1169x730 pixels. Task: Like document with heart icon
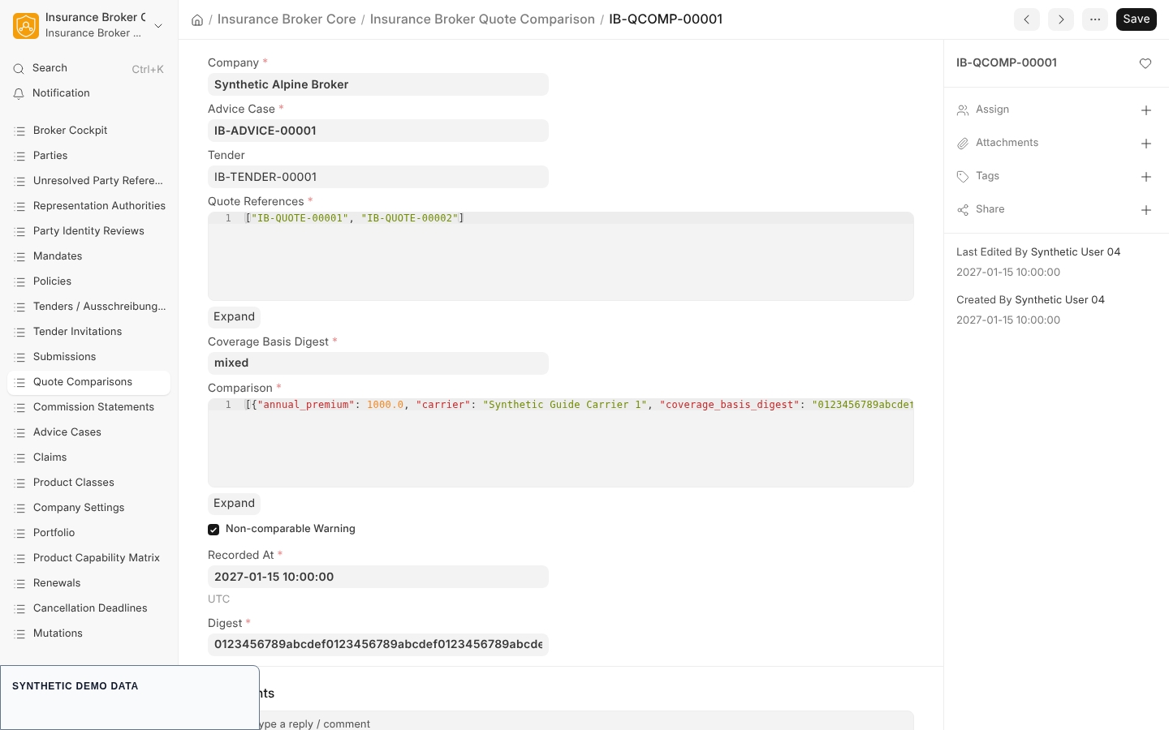pos(1145,63)
